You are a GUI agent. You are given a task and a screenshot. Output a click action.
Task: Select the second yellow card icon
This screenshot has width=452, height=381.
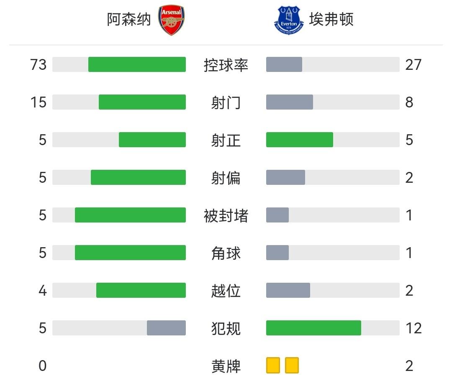(x=292, y=365)
